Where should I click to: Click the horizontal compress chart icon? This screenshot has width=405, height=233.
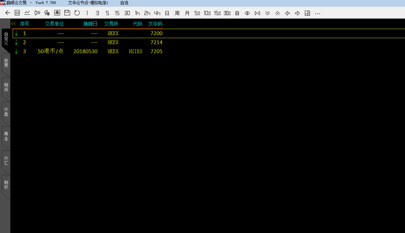[257, 13]
